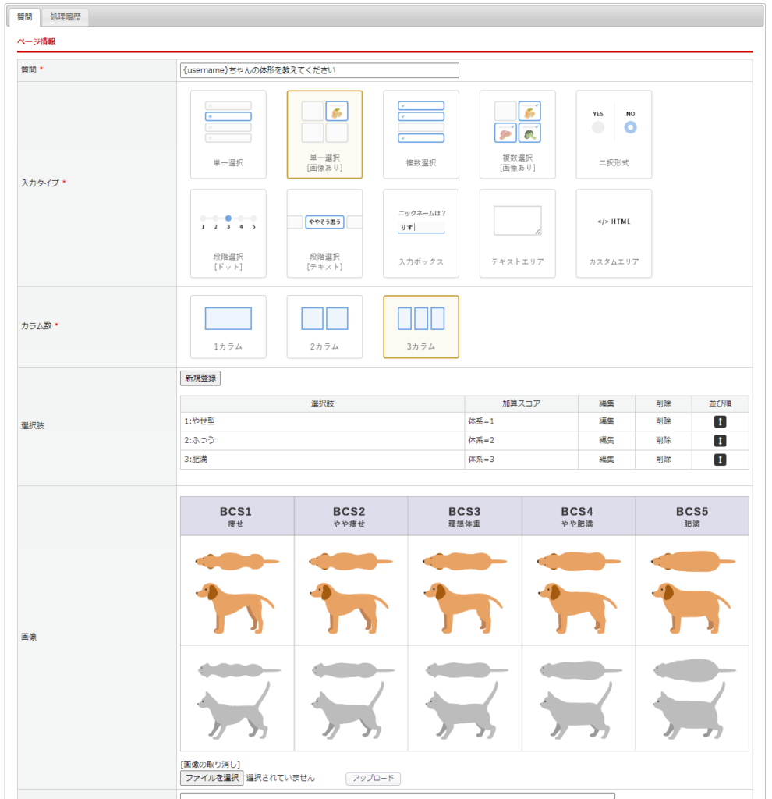The image size is (772, 799).
Task: Choose 段階選択[テキスト] input type
Action: pos(324,233)
